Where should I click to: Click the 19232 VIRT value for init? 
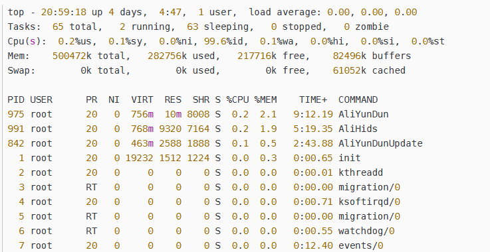[140, 158]
